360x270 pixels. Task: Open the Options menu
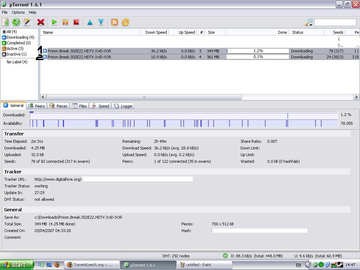coord(18,12)
